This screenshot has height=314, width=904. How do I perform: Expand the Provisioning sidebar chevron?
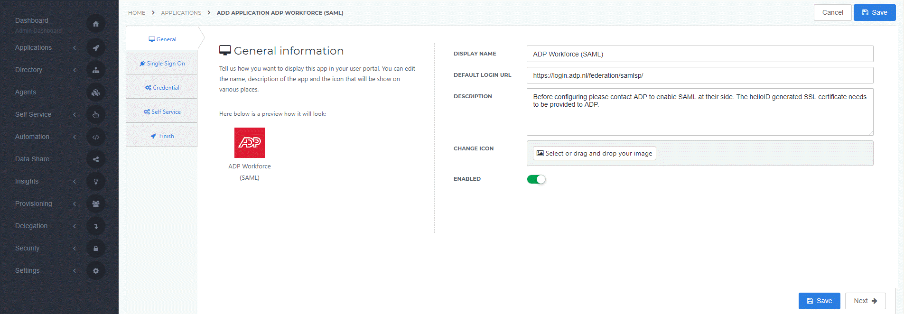point(75,203)
